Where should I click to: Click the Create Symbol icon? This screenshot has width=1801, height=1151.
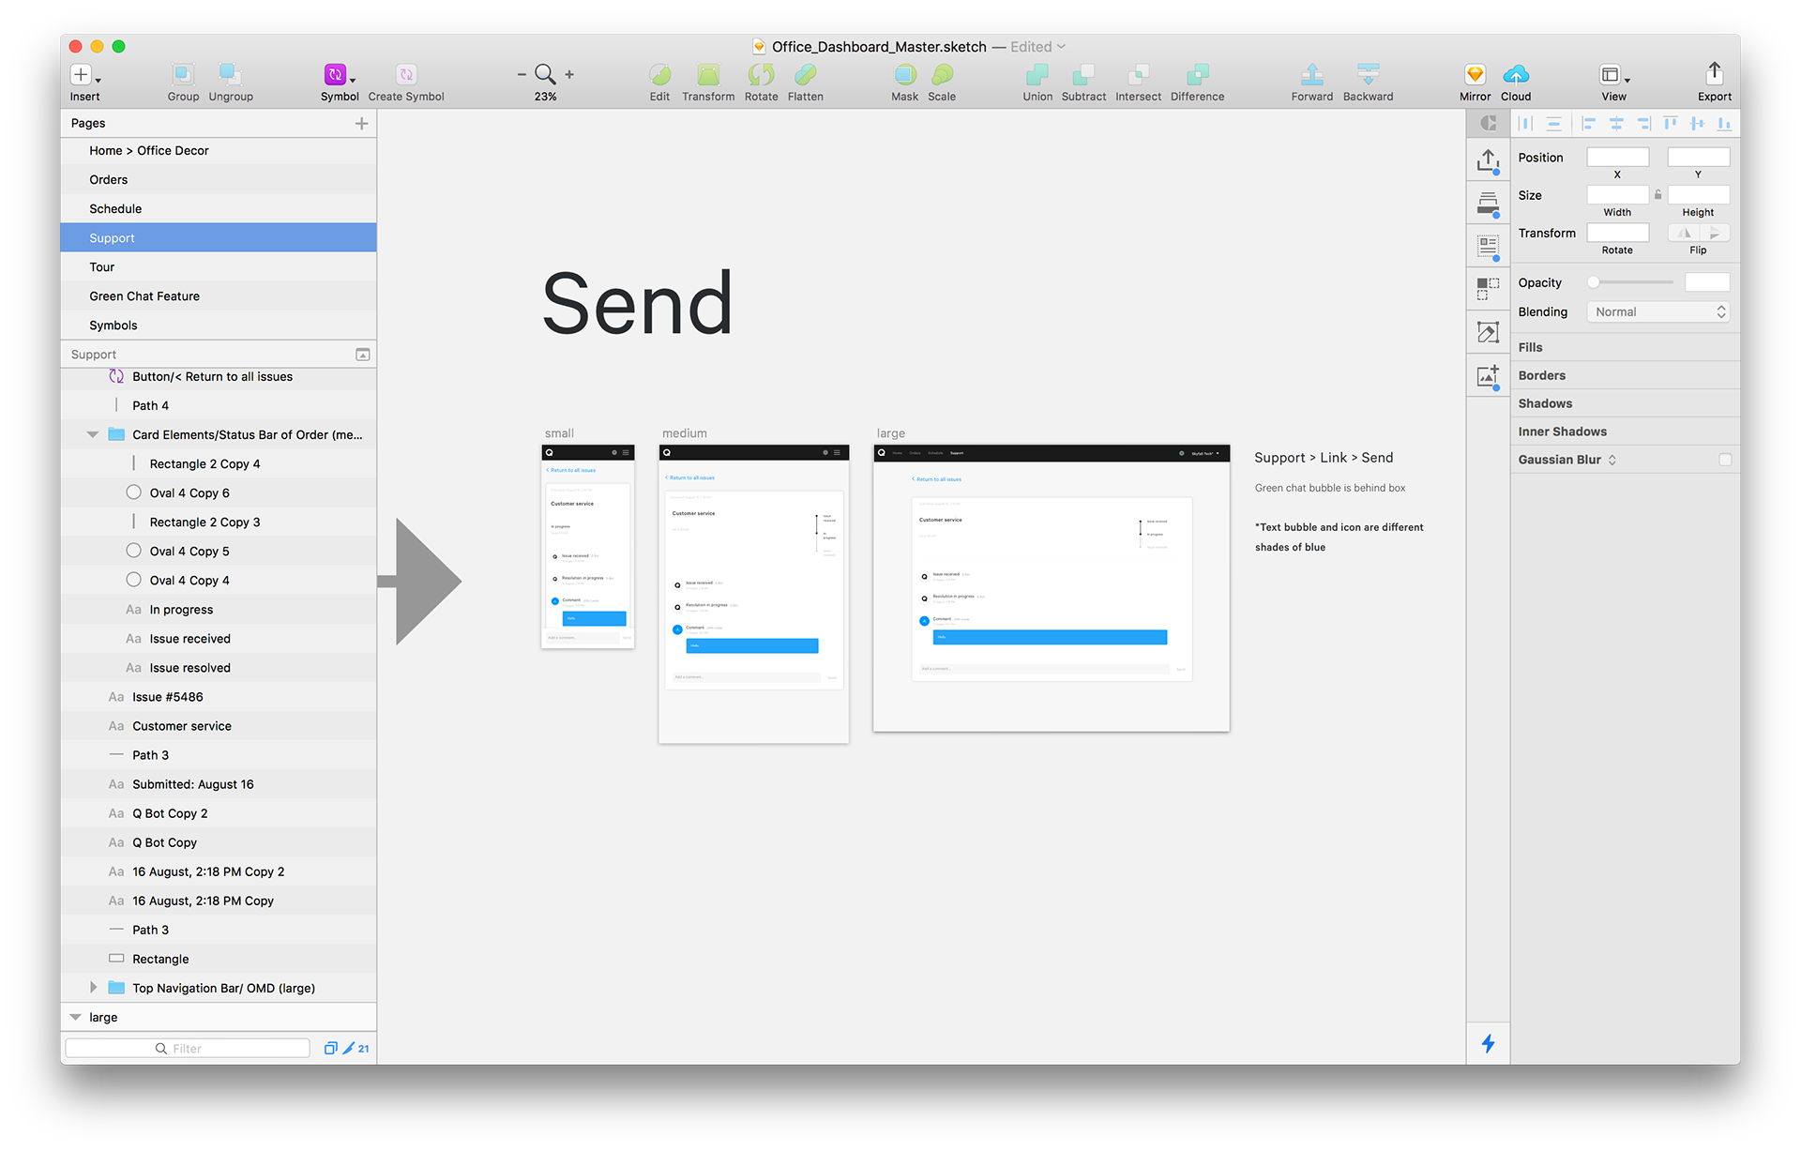406,75
